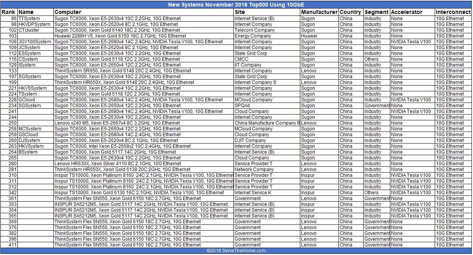473x255 pixels.
Task: Click the Rank column header
Action: click(x=9, y=12)
